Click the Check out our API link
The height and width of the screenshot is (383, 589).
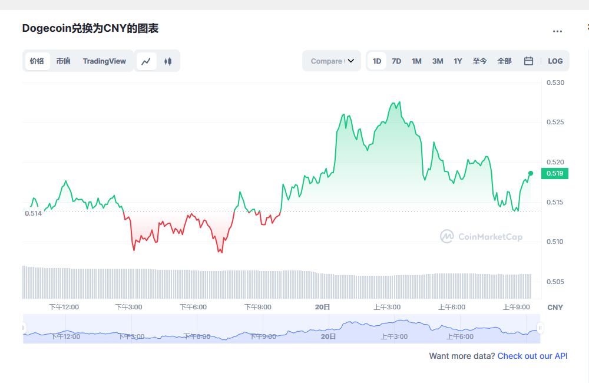[532, 356]
